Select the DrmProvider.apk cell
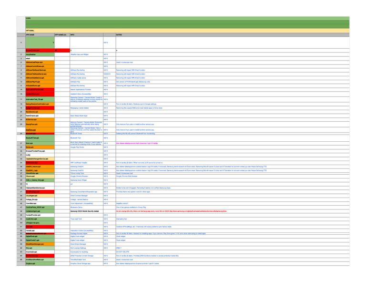366x283 pixels. [x=40, y=256]
